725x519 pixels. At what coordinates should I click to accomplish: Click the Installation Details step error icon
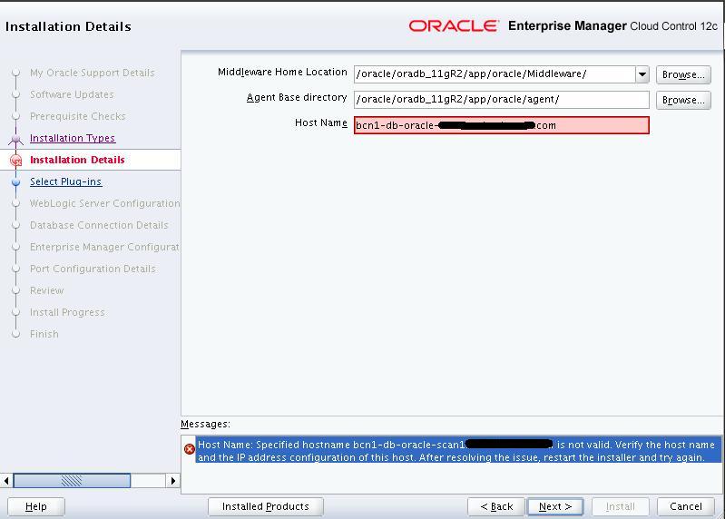point(16,161)
